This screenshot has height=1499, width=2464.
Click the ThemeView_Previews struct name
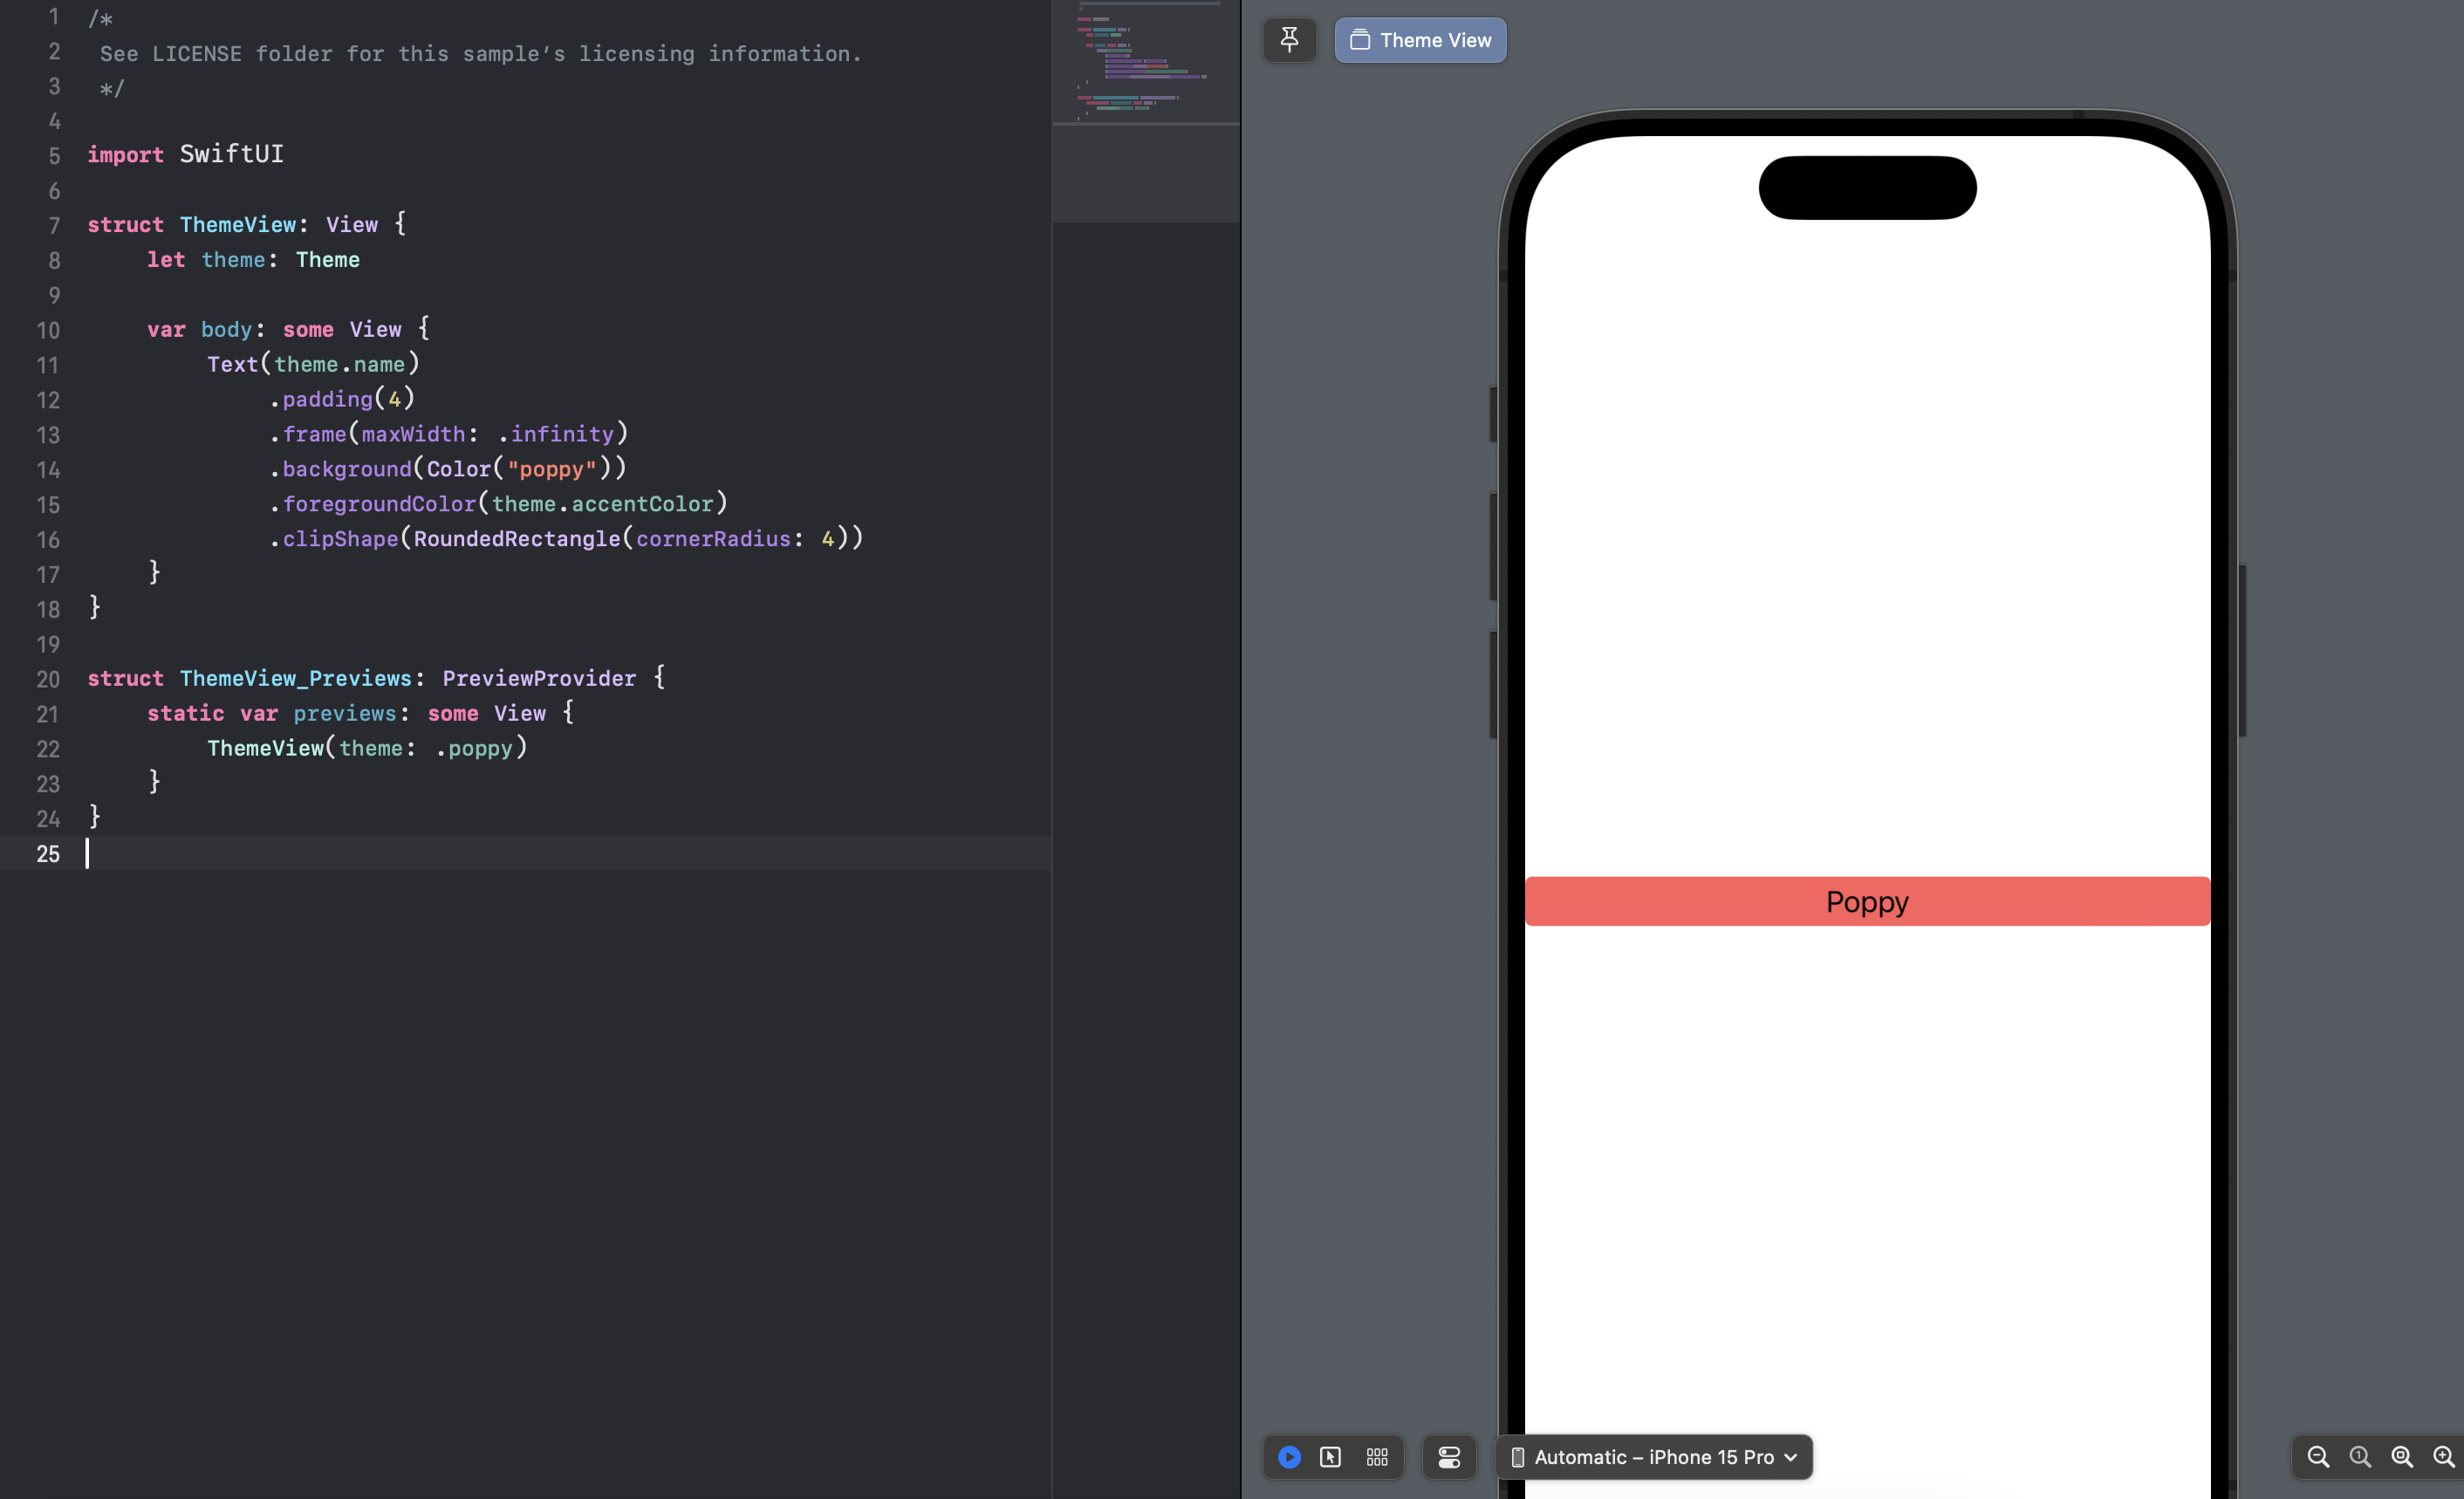[295, 678]
